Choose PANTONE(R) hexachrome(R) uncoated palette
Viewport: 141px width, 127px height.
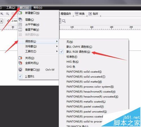pos(92,97)
